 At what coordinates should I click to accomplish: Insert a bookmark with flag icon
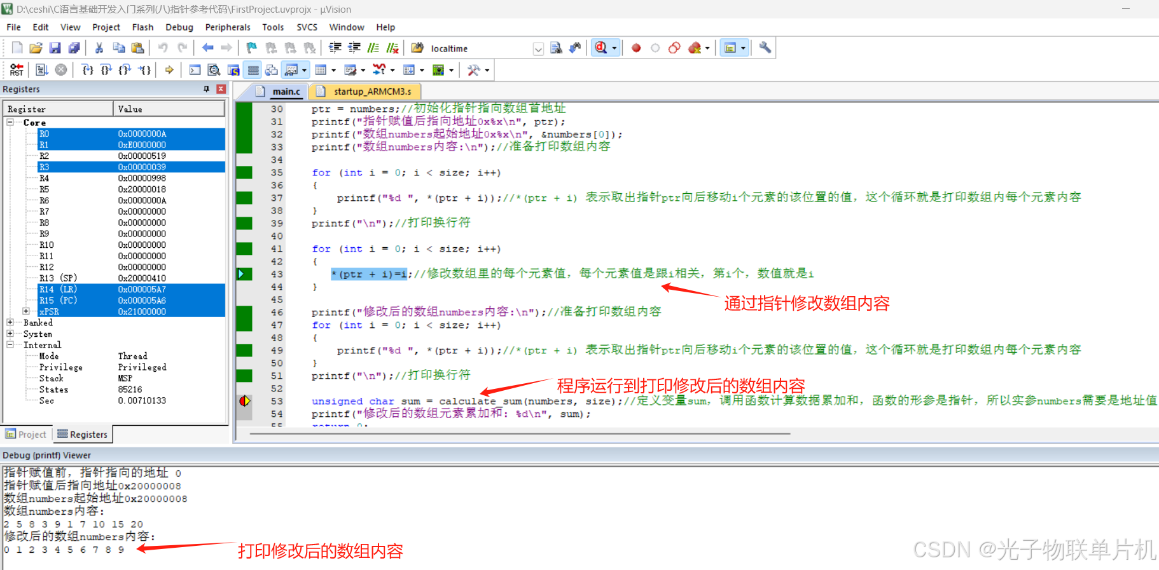[252, 48]
